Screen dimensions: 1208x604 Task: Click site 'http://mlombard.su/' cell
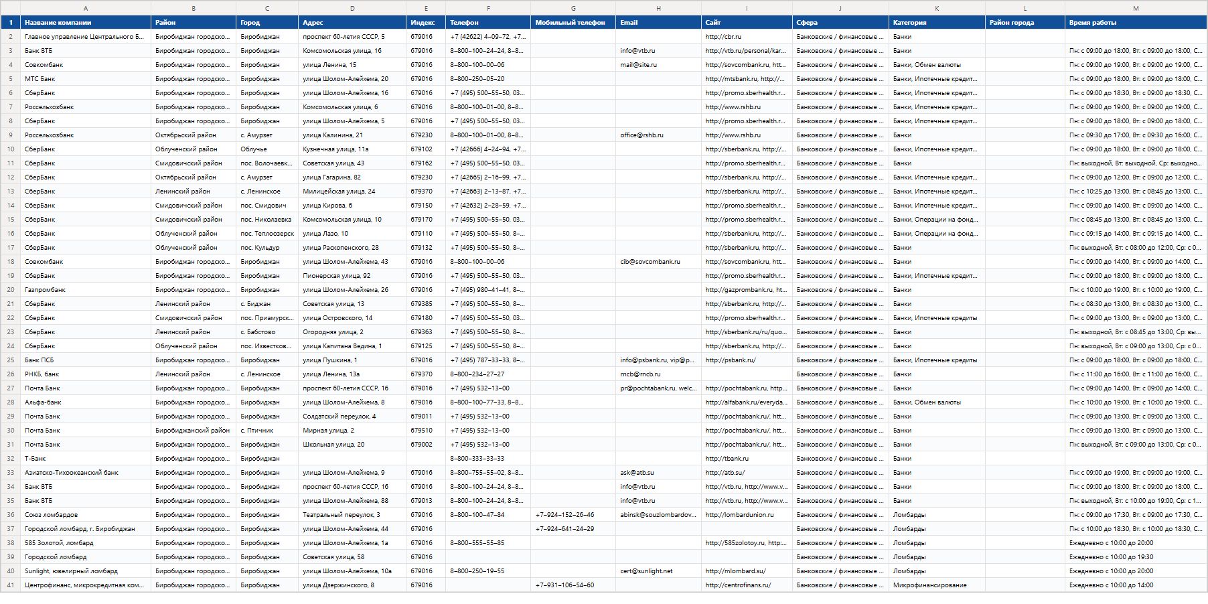click(747, 571)
